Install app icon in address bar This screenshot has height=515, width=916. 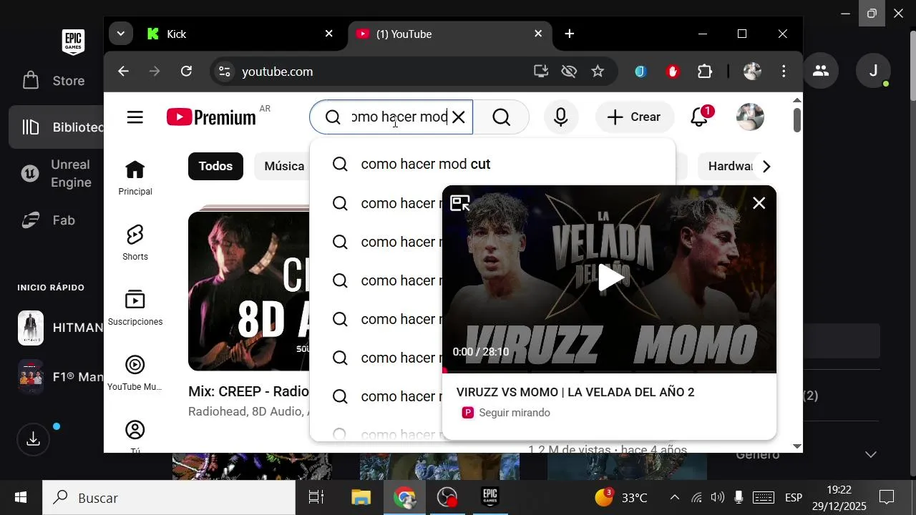[541, 72]
